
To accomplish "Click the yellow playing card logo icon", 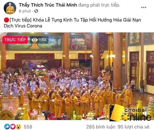I will (117, 113).
